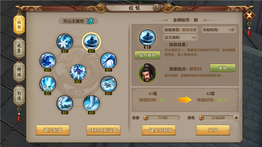Select the frozen ground pattern skill
Viewport: 262px width, 147px height.
click(108, 84)
